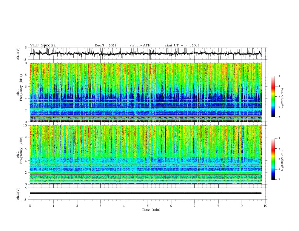This screenshot has width=299, height=231.
Task: Select the "start UT = 4:20:1" text
Action: [182, 45]
